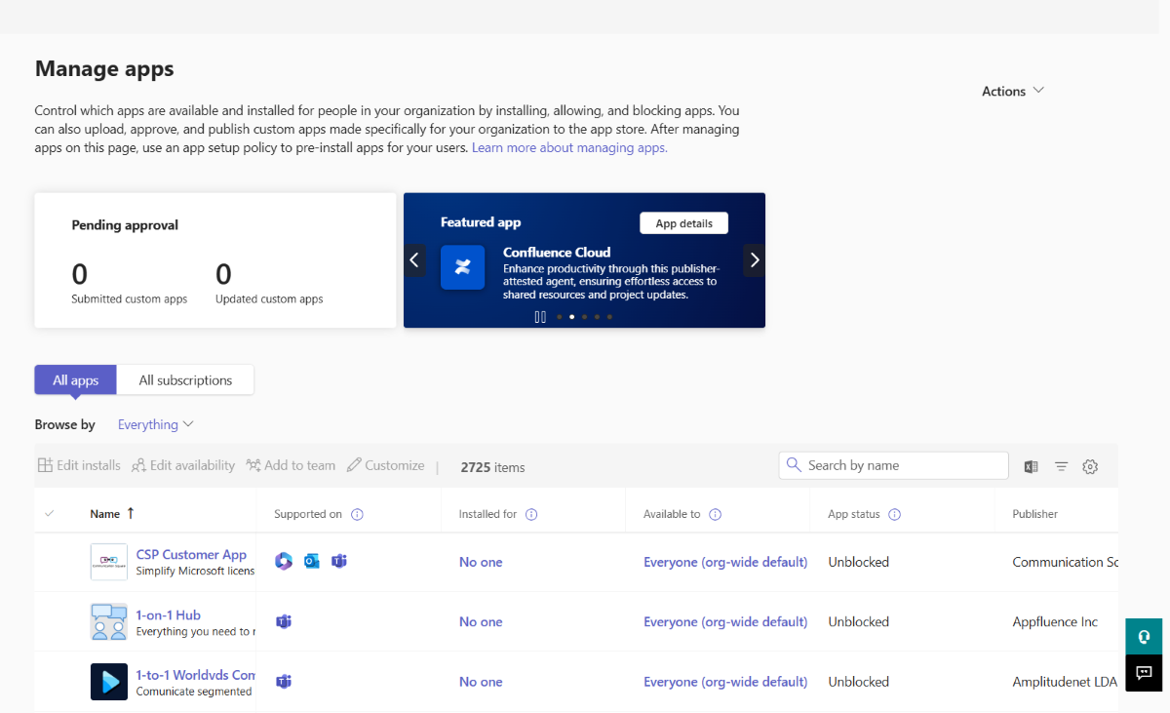Click Appfluence Inc publisher cell
The height and width of the screenshot is (713, 1170).
(x=1055, y=621)
